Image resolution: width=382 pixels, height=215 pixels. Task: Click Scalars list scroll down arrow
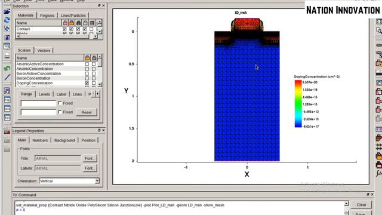coord(100,84)
